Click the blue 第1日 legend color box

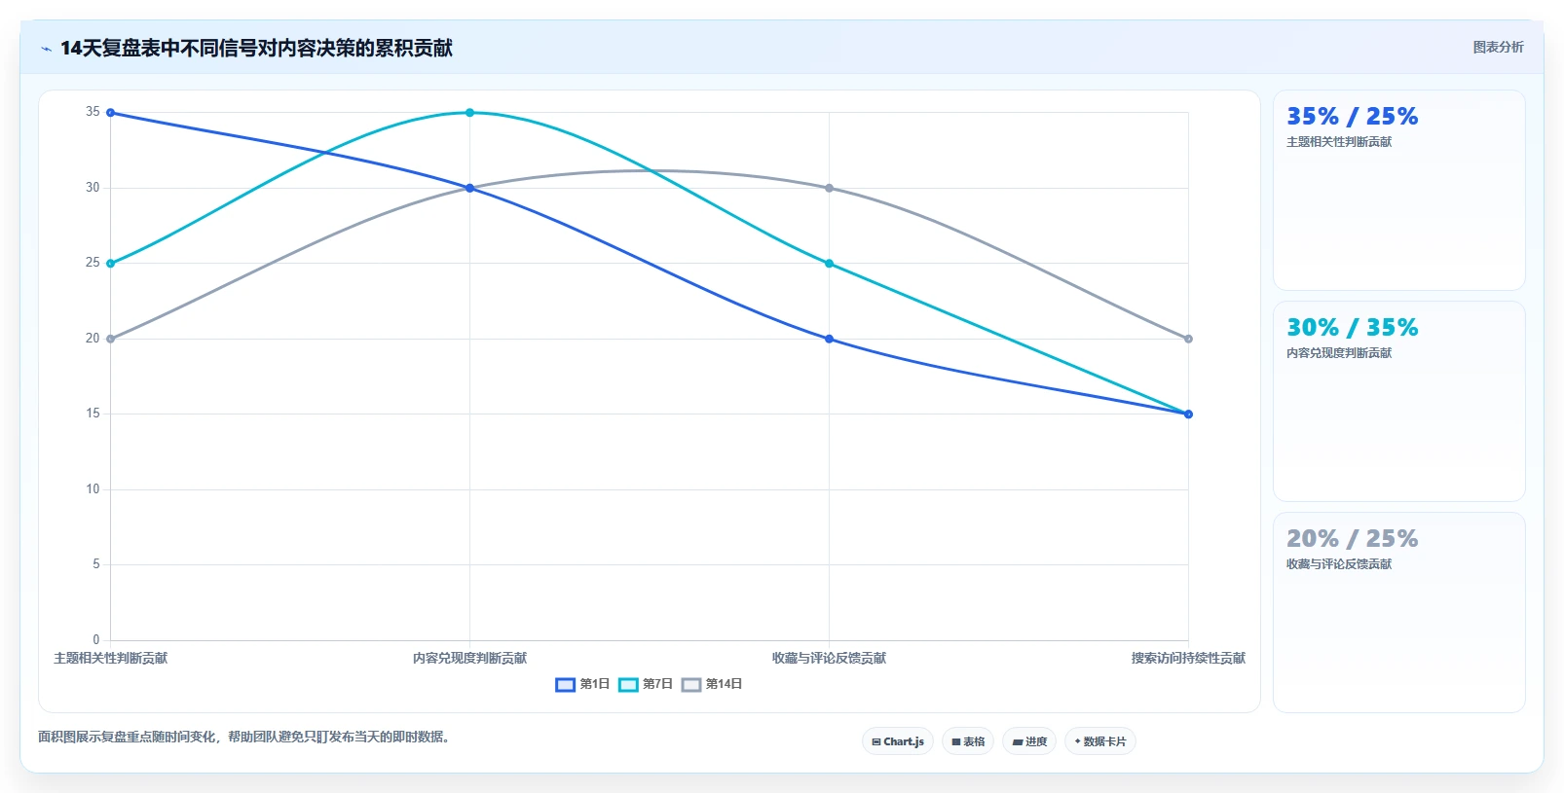(565, 684)
